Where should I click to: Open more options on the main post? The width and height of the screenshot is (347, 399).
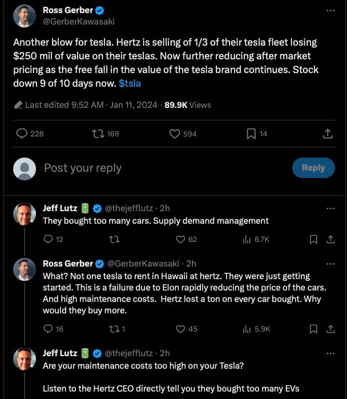pos(330,10)
